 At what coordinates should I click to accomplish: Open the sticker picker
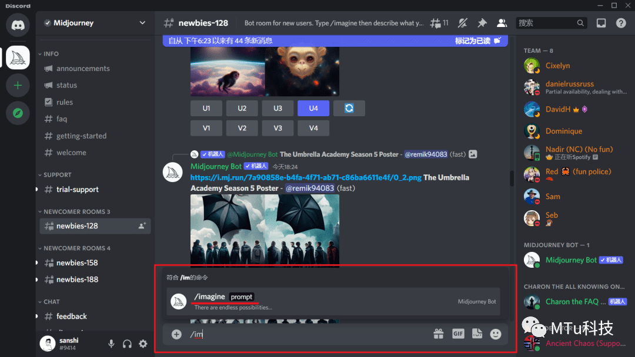click(x=477, y=334)
